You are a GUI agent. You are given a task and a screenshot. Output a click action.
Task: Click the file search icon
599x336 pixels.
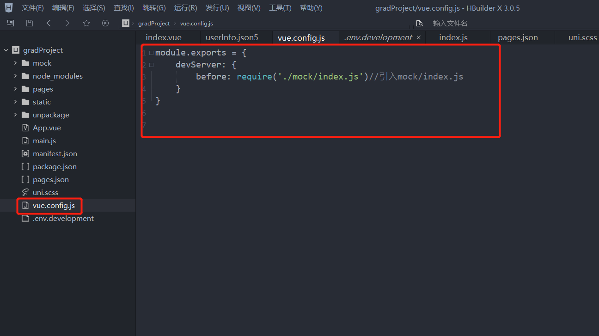click(x=419, y=23)
